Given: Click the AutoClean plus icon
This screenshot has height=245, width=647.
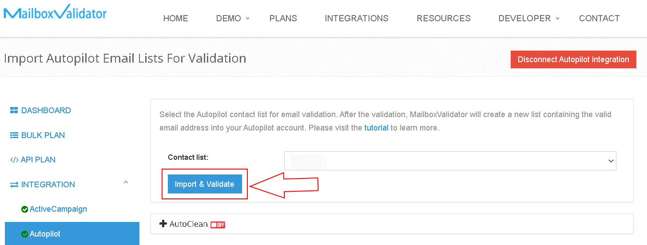Looking at the screenshot, I should coord(163,224).
